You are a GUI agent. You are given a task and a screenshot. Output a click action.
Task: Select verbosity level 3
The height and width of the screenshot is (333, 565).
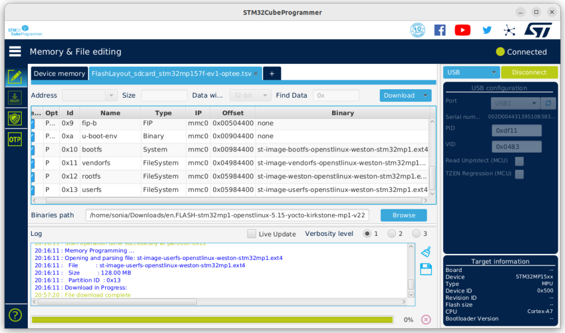416,233
